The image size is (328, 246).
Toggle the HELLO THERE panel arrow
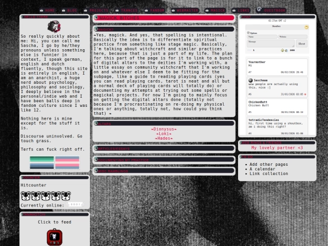pyautogui.click(x=22, y=17)
